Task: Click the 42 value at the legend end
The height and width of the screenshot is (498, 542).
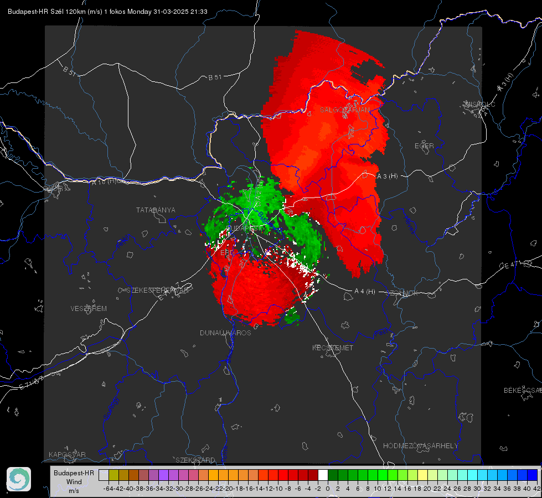Action: pyautogui.click(x=536, y=489)
